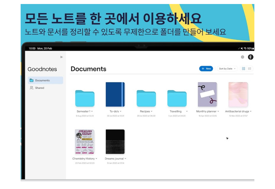Click the Wi-Fi icon in status bar

point(245,48)
